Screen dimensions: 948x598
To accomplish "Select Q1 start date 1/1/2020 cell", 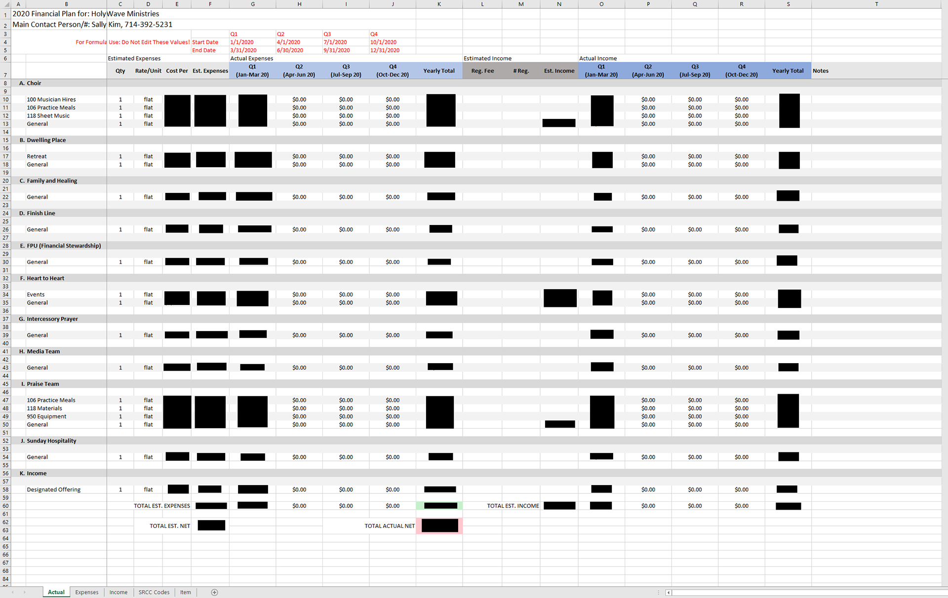I will pyautogui.click(x=242, y=42).
